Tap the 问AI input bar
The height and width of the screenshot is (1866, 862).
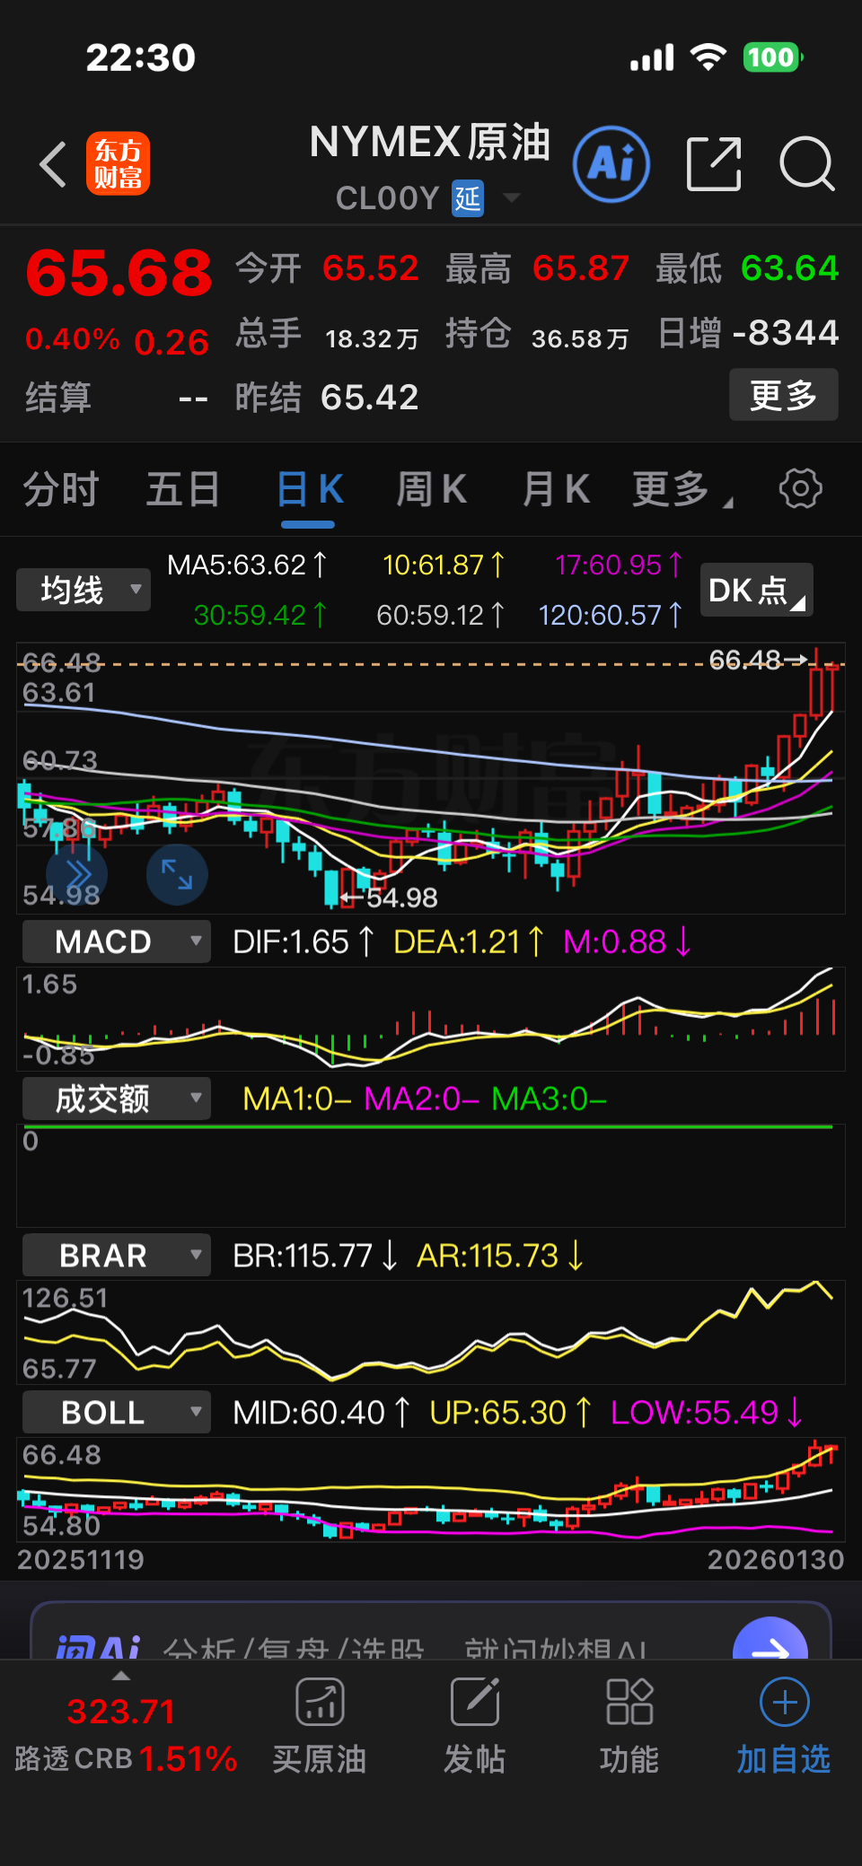click(x=431, y=1632)
